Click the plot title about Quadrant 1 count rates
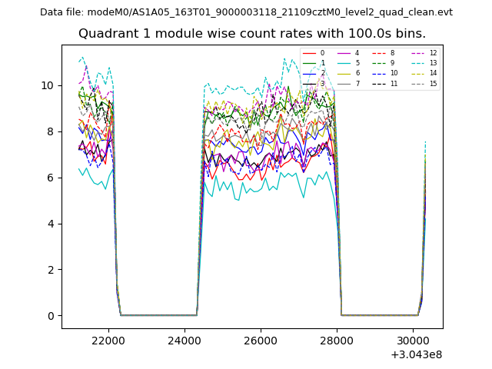 click(251, 34)
